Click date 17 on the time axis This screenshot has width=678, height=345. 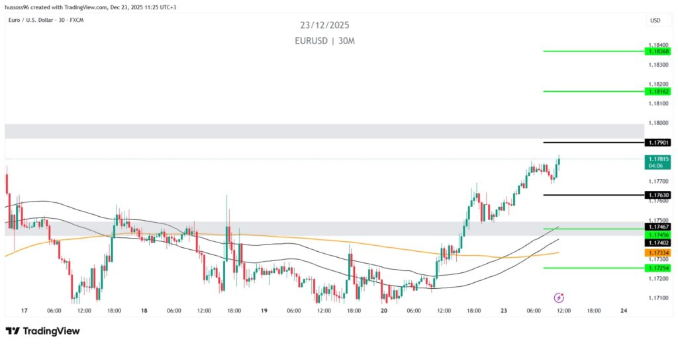click(x=24, y=310)
